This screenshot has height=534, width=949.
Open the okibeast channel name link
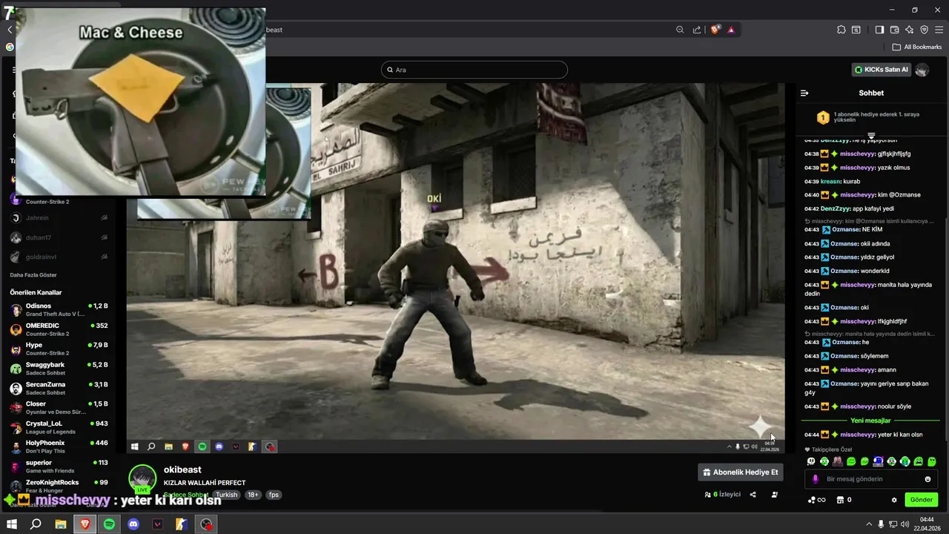pyautogui.click(x=182, y=469)
